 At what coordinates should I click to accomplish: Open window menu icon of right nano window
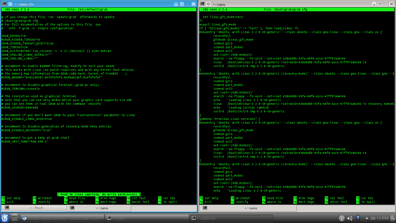pyautogui.click(x=202, y=4)
